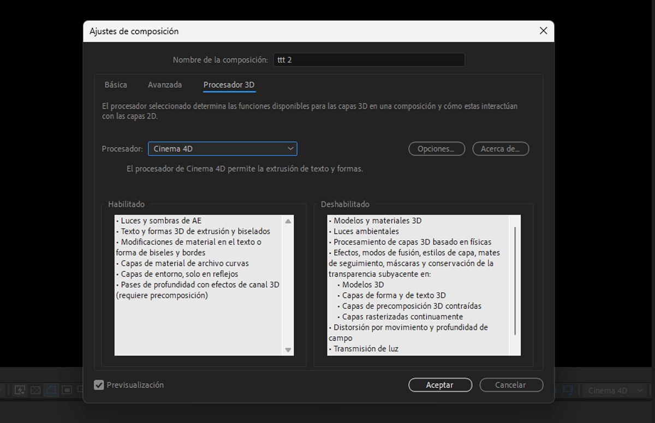Click the down arrow of the Habilitado list scrollbar

click(288, 350)
